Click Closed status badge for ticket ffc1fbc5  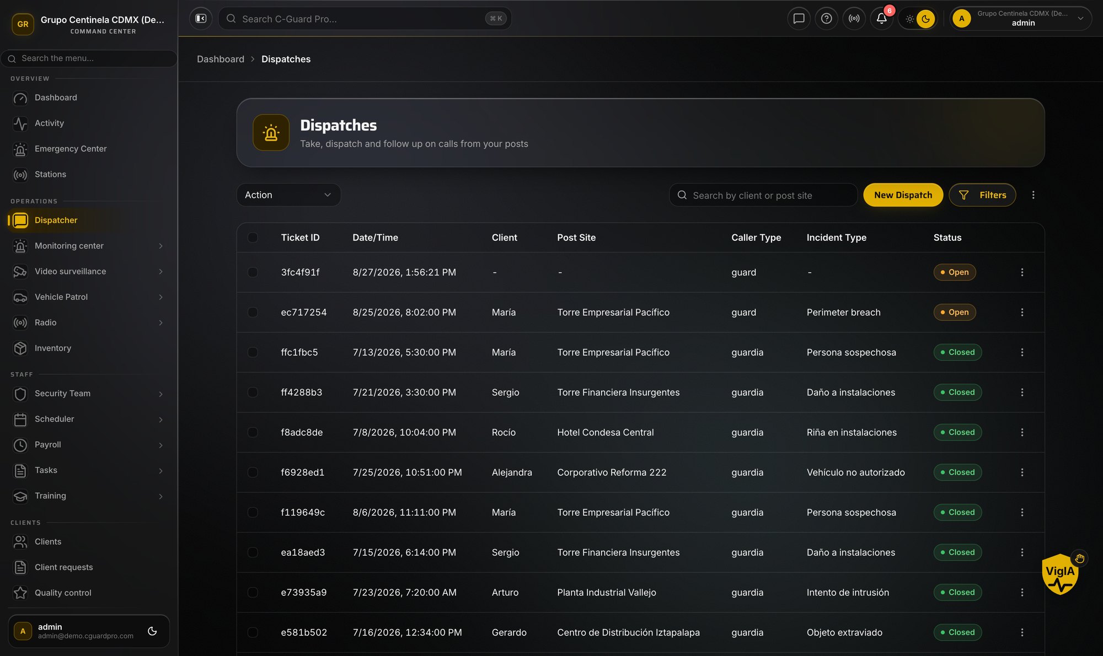(957, 352)
